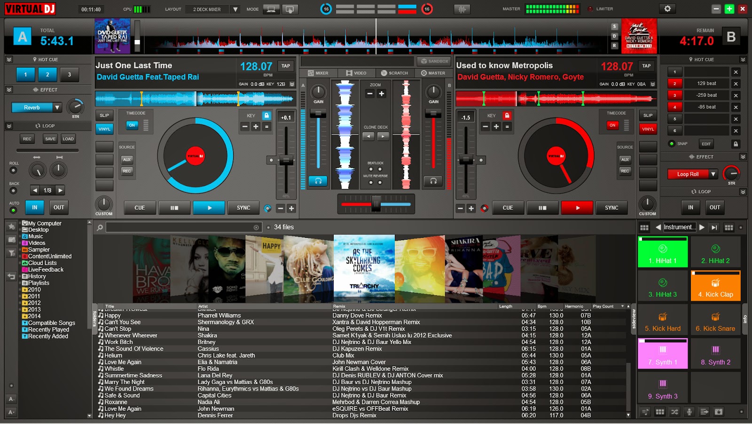
Task: Click the sampler microphone icon
Action: (689, 412)
